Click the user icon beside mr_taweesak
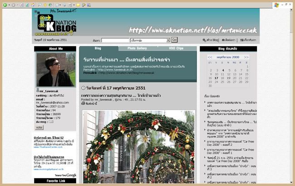 pos(38,90)
